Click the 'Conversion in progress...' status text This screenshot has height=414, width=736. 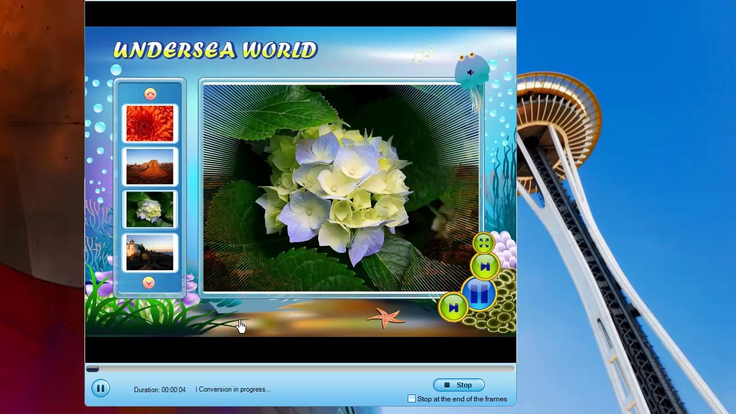[x=235, y=389]
